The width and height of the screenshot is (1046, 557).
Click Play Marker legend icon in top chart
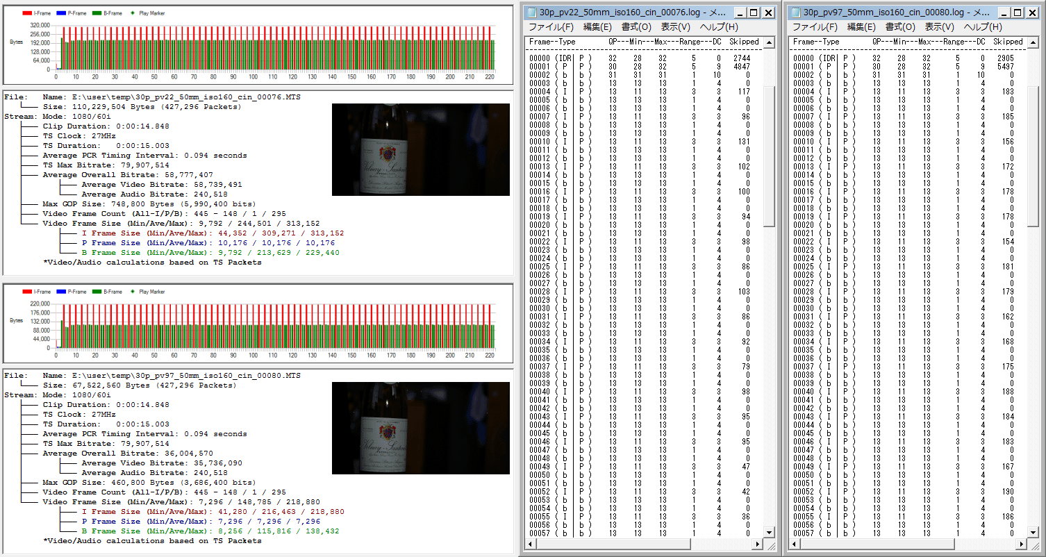pyautogui.click(x=133, y=13)
